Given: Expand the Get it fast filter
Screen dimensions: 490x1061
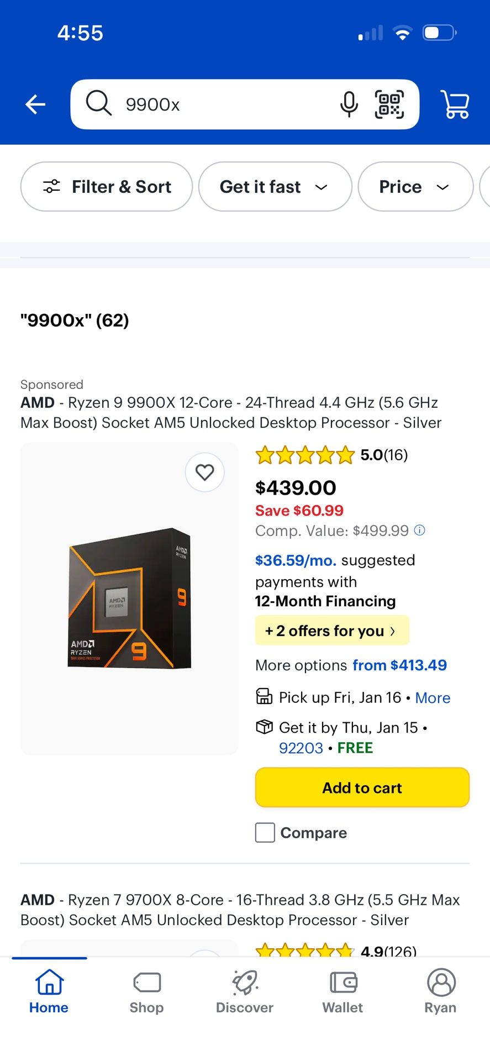Looking at the screenshot, I should [275, 187].
